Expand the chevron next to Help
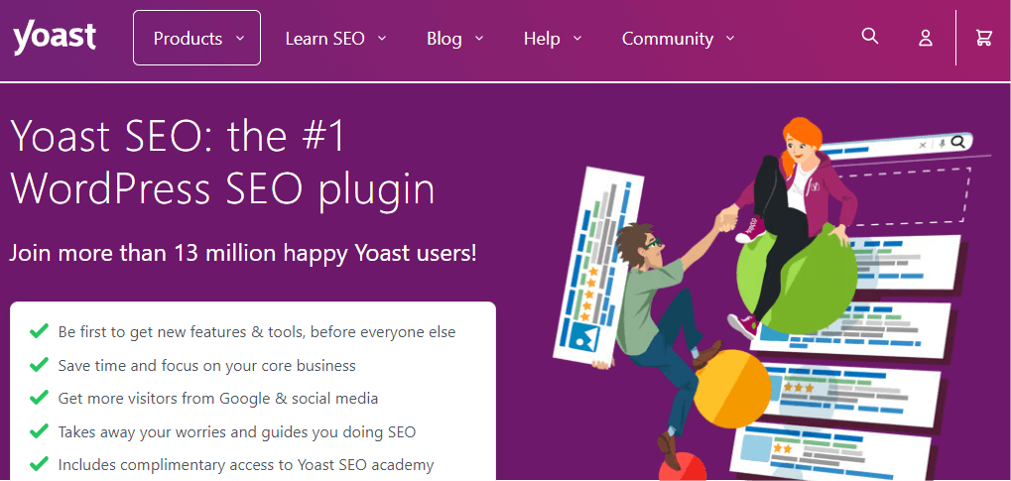The width and height of the screenshot is (1011, 481). point(577,39)
